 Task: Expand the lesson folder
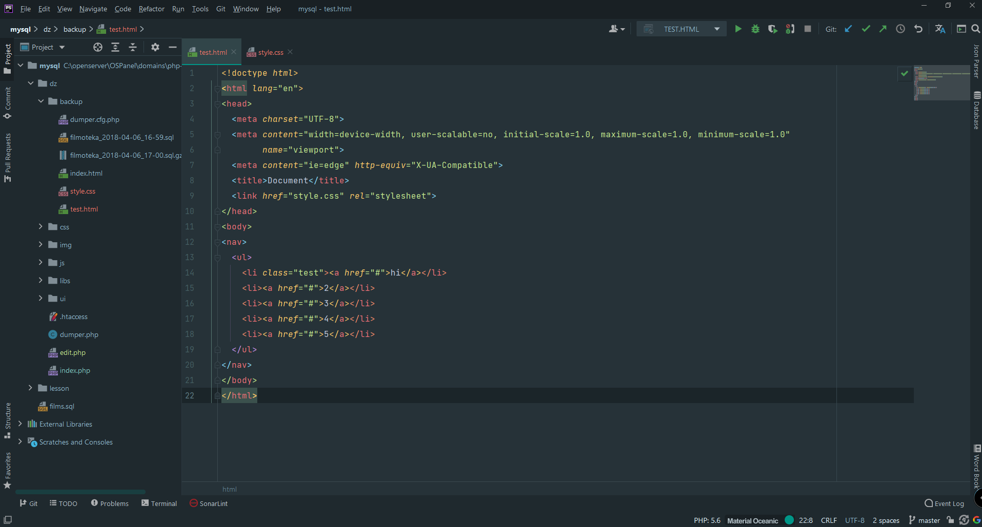(x=31, y=388)
